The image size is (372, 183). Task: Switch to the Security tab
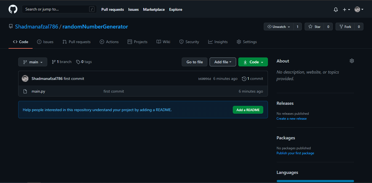(189, 42)
